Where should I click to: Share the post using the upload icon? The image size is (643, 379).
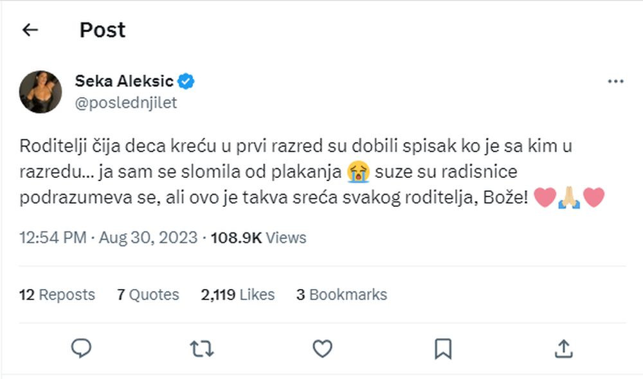563,349
